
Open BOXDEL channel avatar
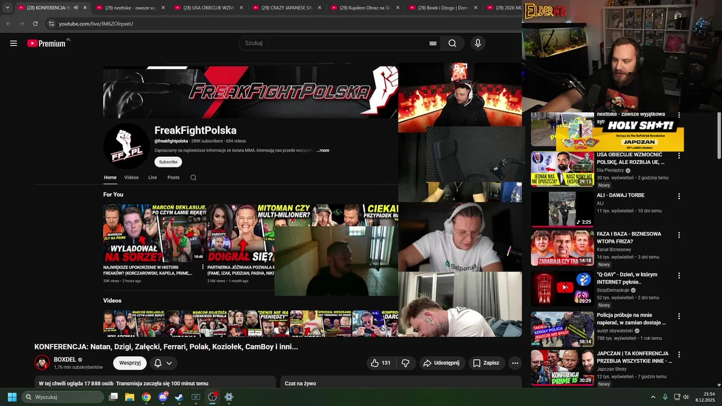coord(42,363)
